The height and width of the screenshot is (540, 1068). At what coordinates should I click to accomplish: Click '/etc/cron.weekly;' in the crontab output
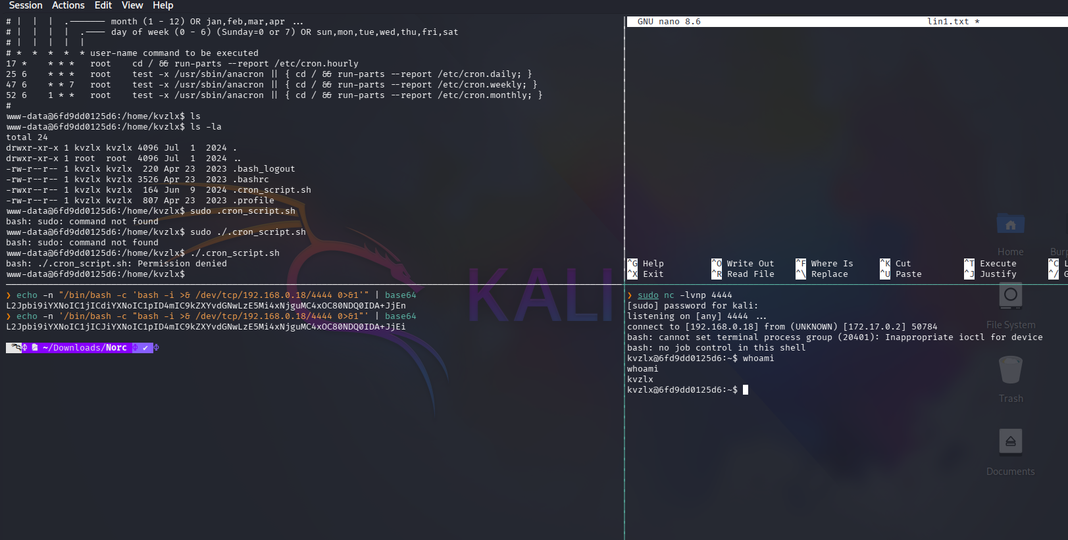[482, 85]
